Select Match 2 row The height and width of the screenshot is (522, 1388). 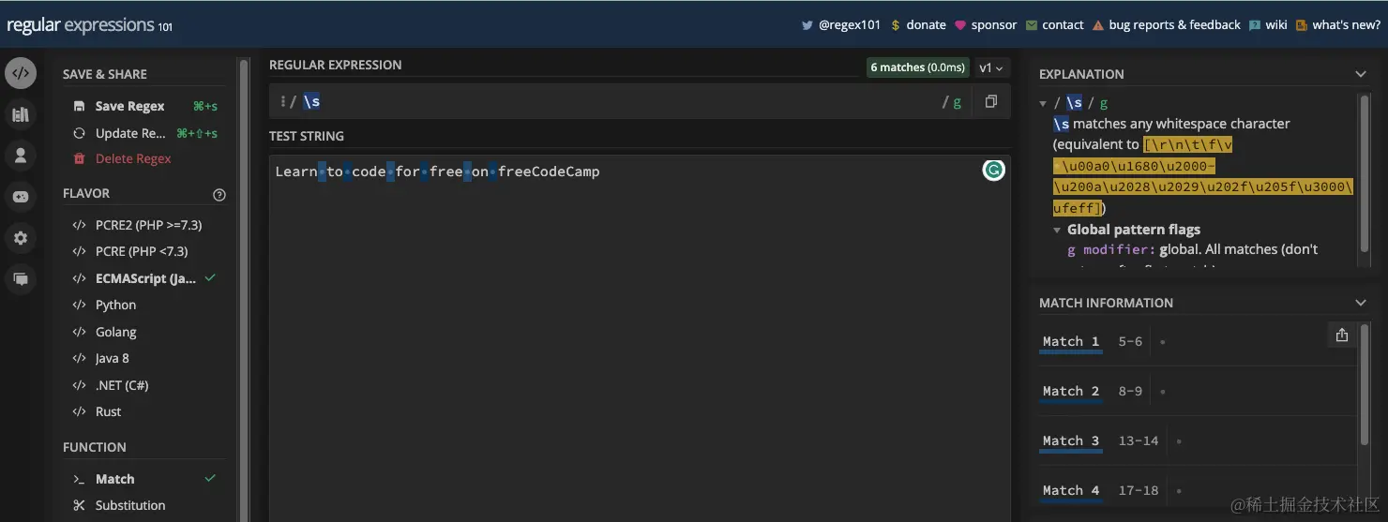[x=1196, y=392]
